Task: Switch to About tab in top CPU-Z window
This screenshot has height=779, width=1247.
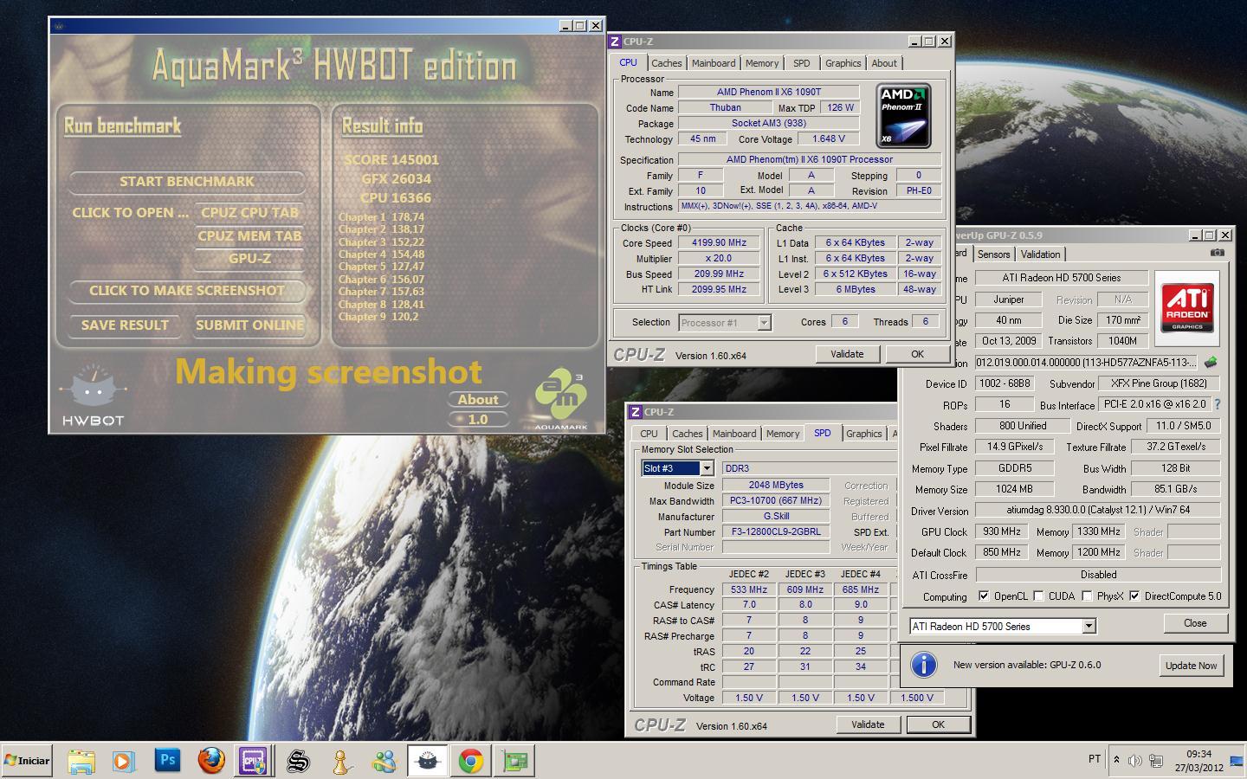Action: 884,63
